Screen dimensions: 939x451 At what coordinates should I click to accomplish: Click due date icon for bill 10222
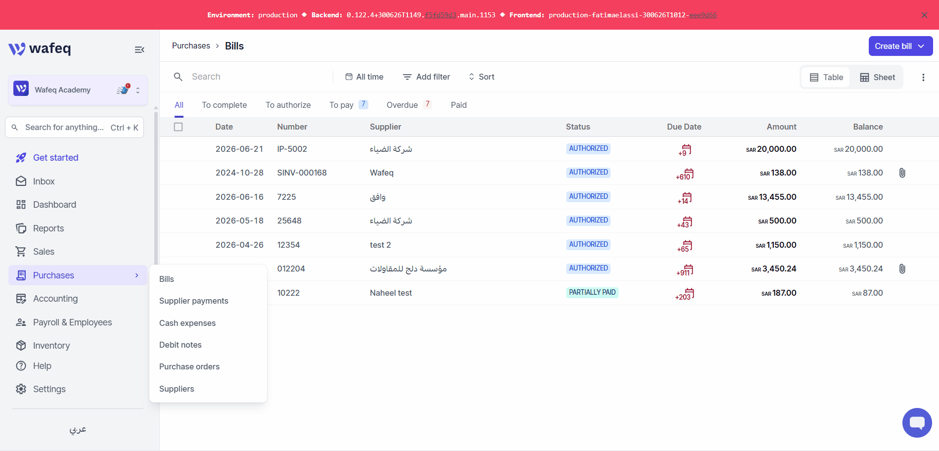685,294
